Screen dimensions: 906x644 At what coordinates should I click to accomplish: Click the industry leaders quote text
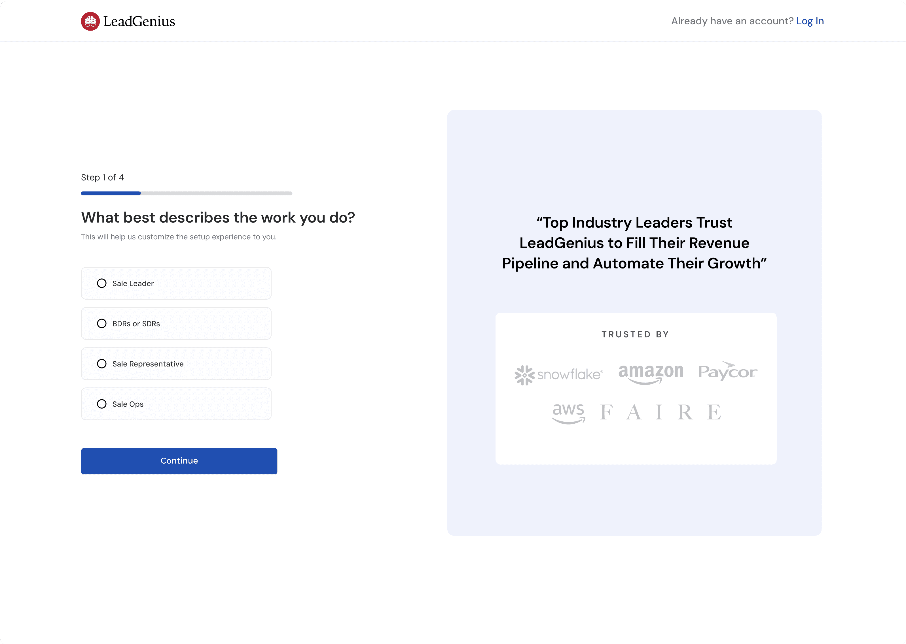pos(634,243)
